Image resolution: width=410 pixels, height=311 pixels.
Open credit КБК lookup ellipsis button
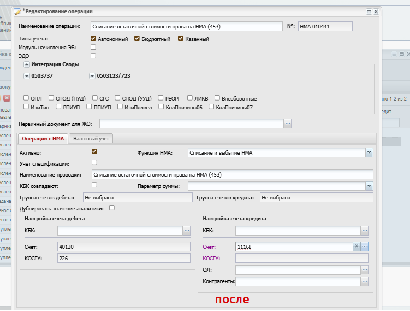365,231
